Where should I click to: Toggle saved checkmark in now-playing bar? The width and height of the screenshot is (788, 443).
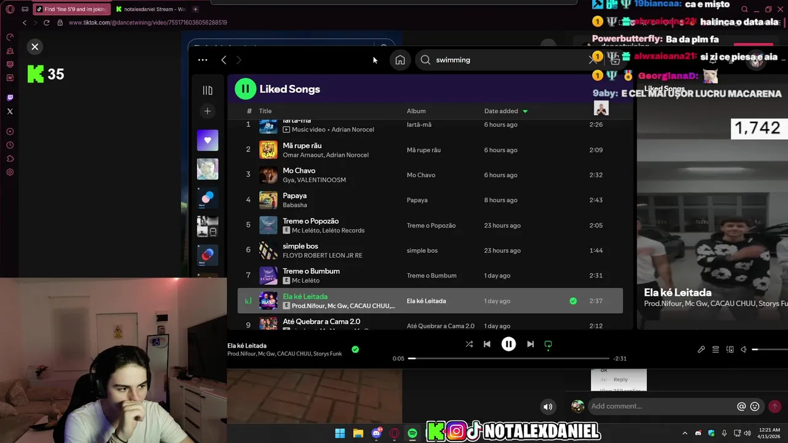tap(355, 349)
